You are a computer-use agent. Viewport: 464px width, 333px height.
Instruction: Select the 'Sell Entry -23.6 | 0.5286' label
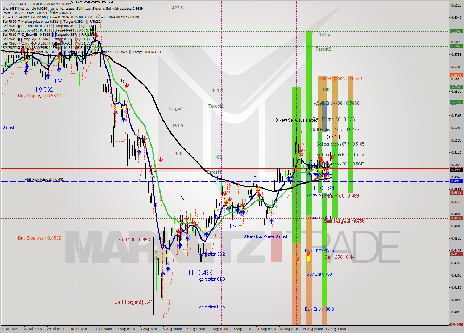335,130
